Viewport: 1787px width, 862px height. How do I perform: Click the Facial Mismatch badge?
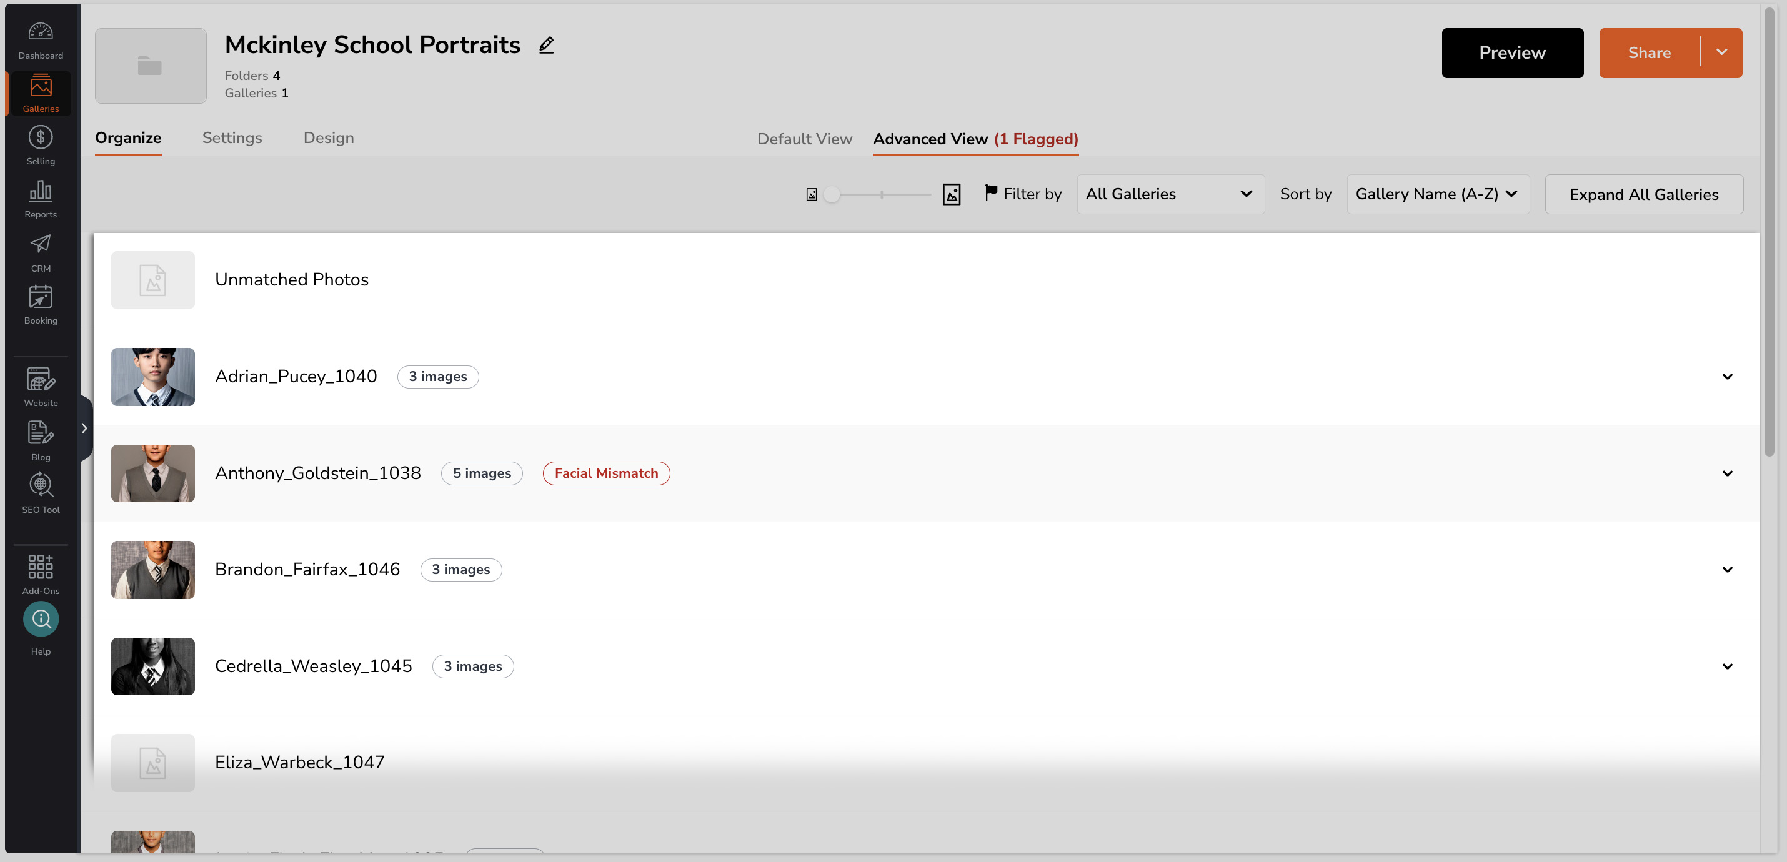click(605, 473)
